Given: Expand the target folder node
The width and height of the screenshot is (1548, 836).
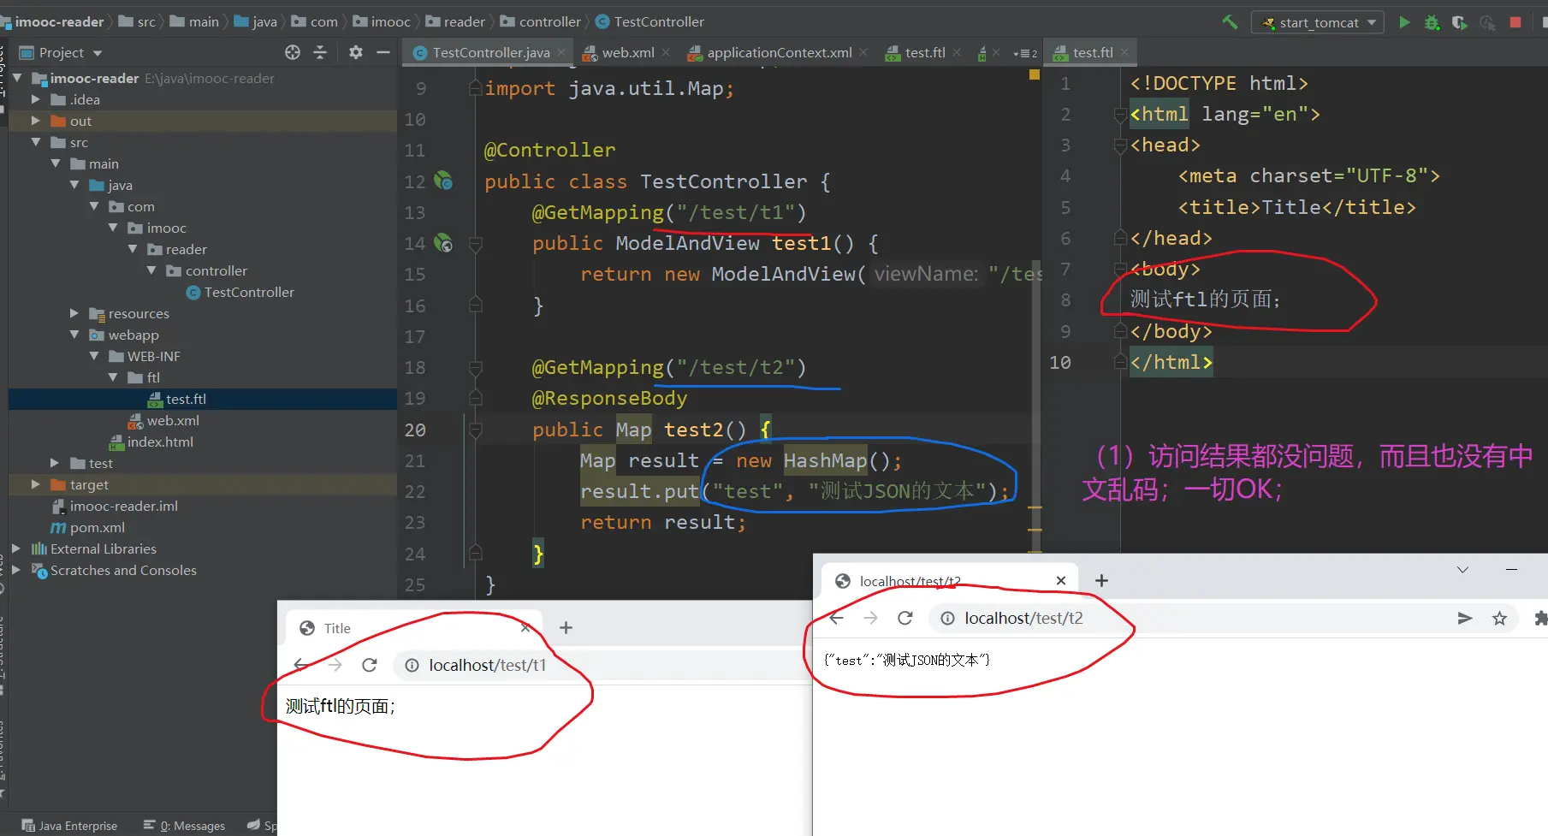Looking at the screenshot, I should [36, 484].
